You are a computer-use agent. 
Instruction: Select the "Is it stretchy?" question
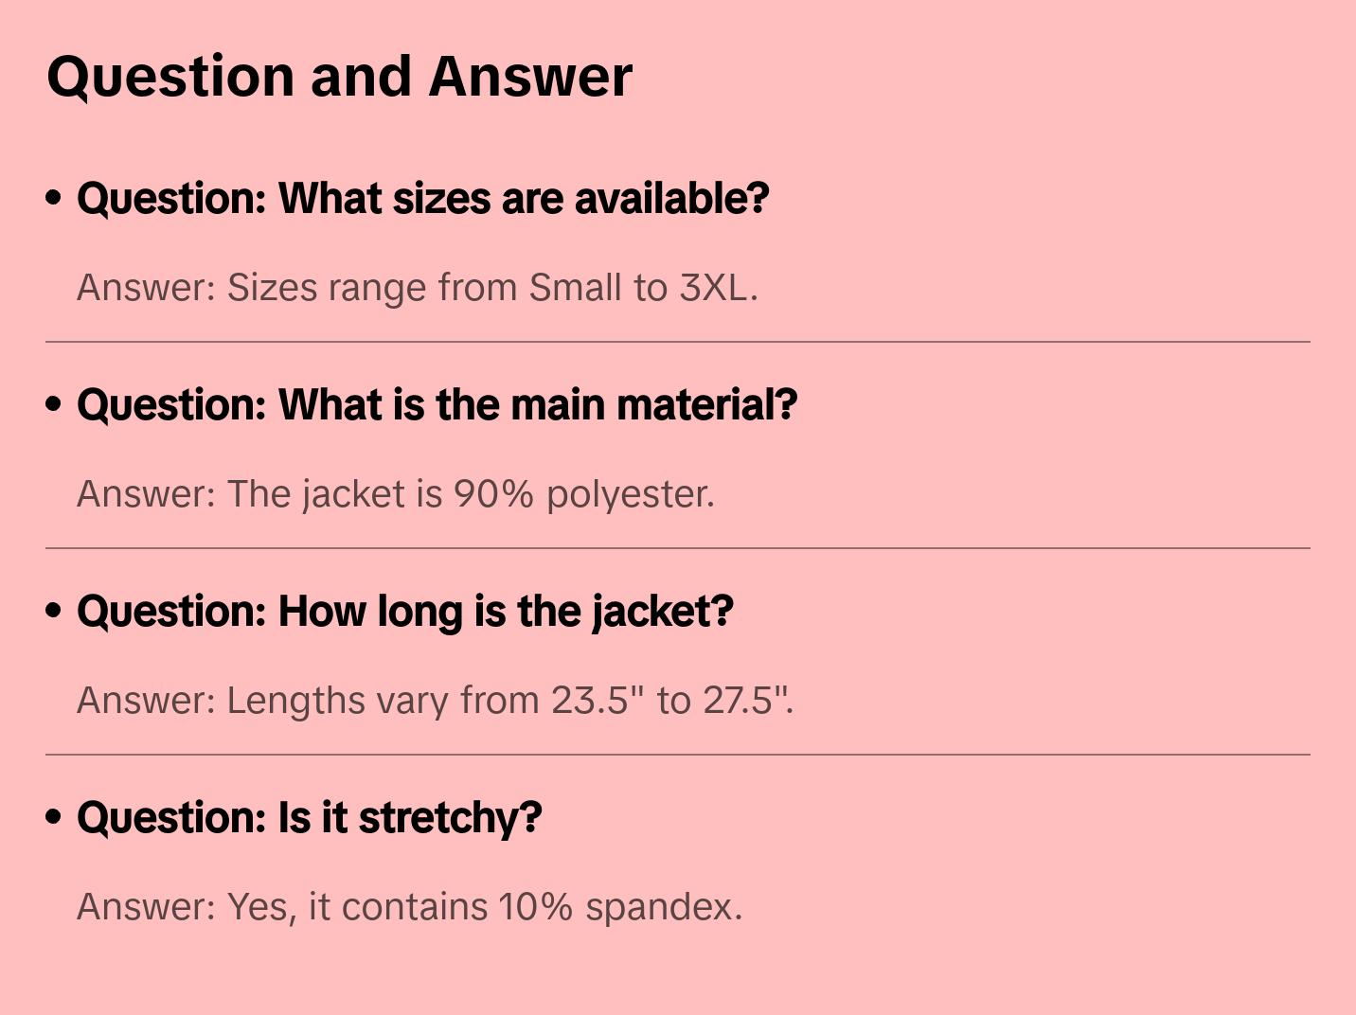click(309, 818)
